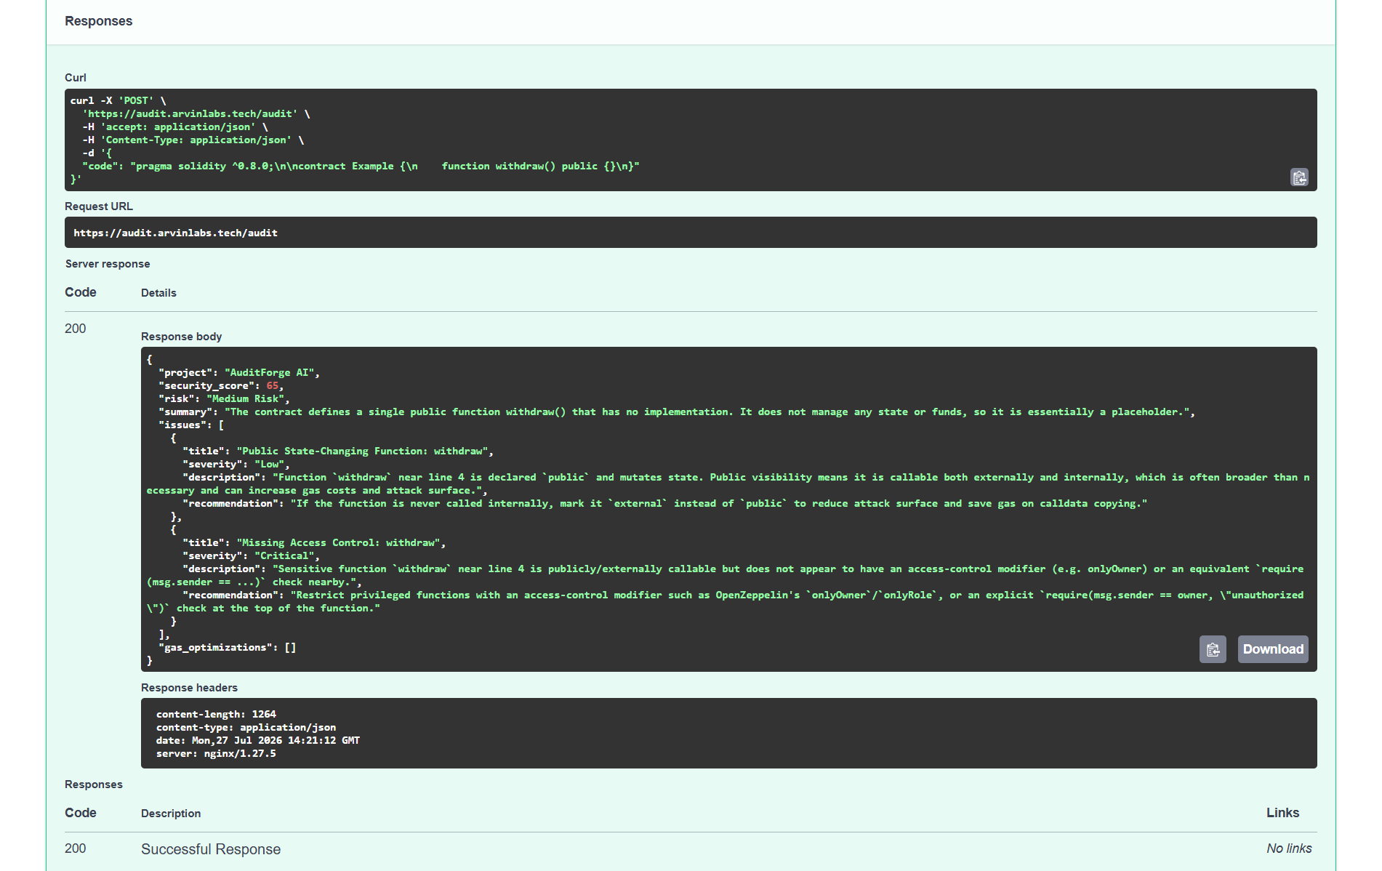This screenshot has height=871, width=1382.
Task: Click the Server response label
Action: [x=108, y=264]
